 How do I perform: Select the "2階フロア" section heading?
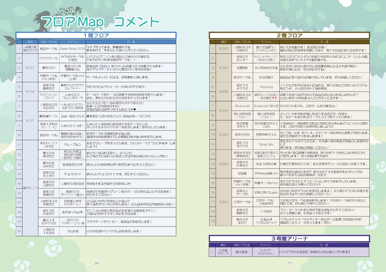(x=289, y=35)
